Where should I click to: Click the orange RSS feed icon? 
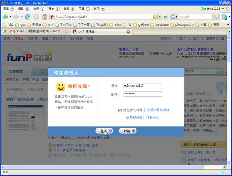tap(155, 17)
